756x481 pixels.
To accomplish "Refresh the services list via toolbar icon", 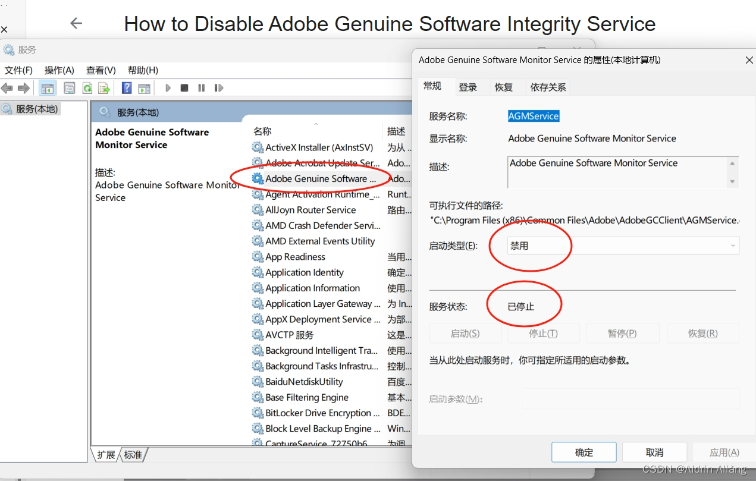I will click(x=87, y=88).
